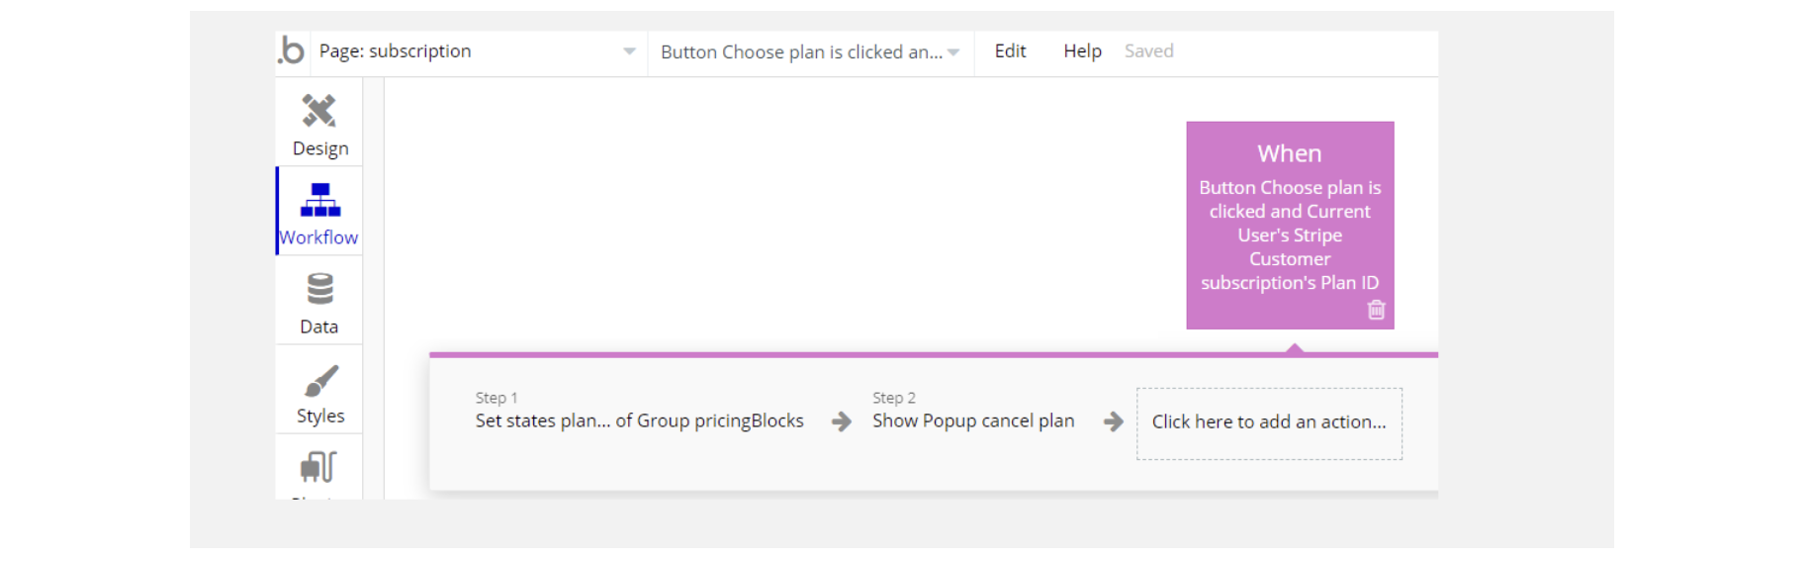Viewport: 1810px width, 562px height.
Task: Open the Data tab icon
Action: pos(319,289)
